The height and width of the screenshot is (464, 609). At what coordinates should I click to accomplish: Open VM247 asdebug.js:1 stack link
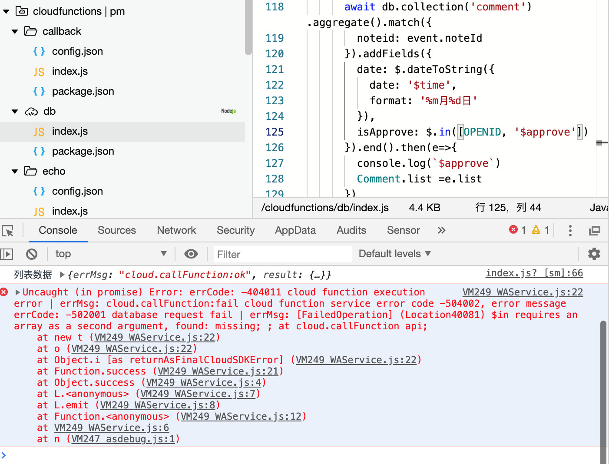pyautogui.click(x=123, y=439)
